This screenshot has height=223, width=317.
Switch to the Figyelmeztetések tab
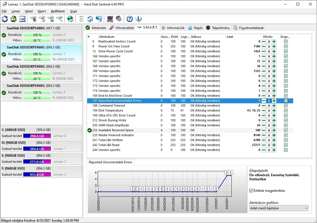(x=248, y=28)
